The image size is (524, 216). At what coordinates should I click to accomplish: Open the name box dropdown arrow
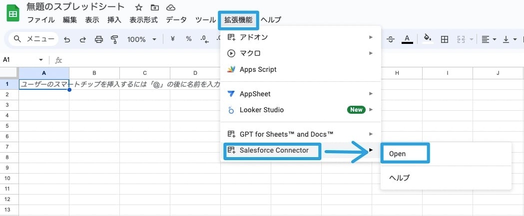coord(41,60)
